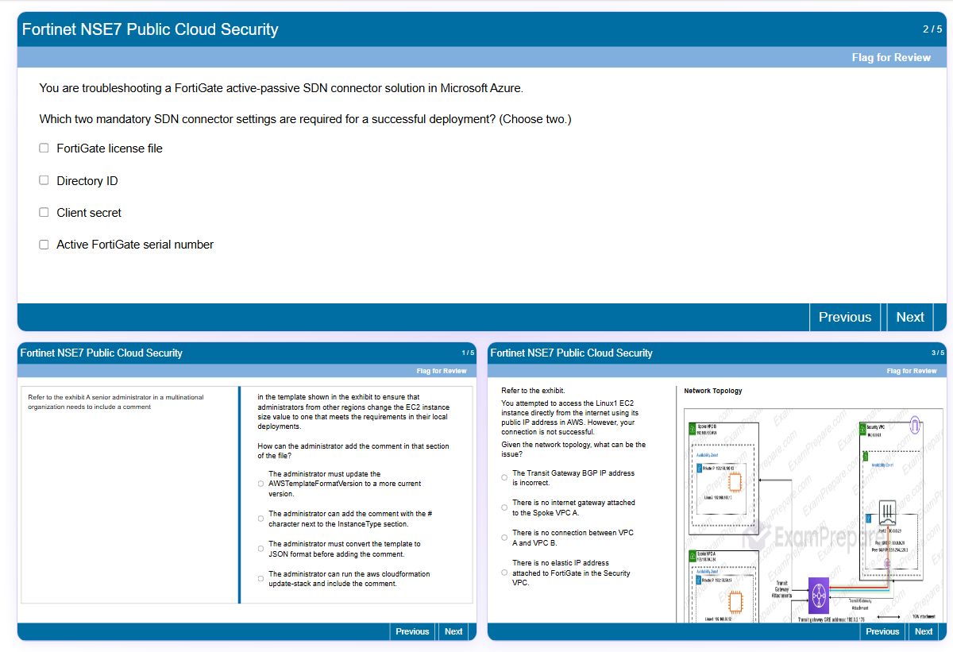The width and height of the screenshot is (953, 652).
Task: Choose the convert template to JSON answer
Action: 260,549
